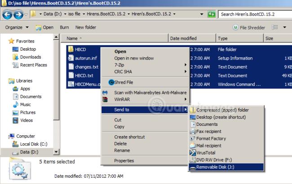Click Rename in the context menu
292x184 pixels.
[x=122, y=150]
